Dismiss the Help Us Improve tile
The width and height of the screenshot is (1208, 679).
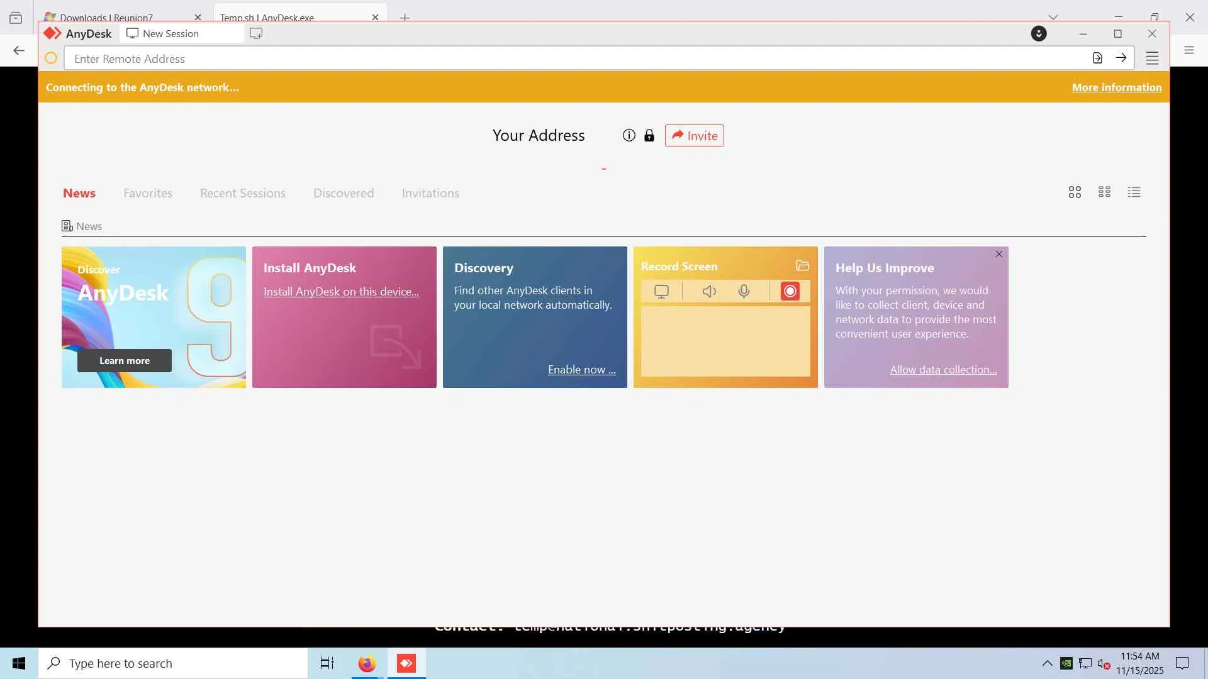pos(999,254)
